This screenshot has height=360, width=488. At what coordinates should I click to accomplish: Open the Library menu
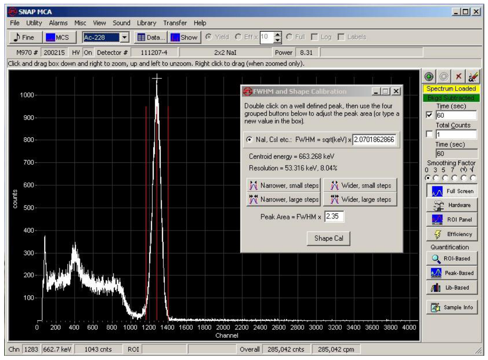tap(147, 23)
